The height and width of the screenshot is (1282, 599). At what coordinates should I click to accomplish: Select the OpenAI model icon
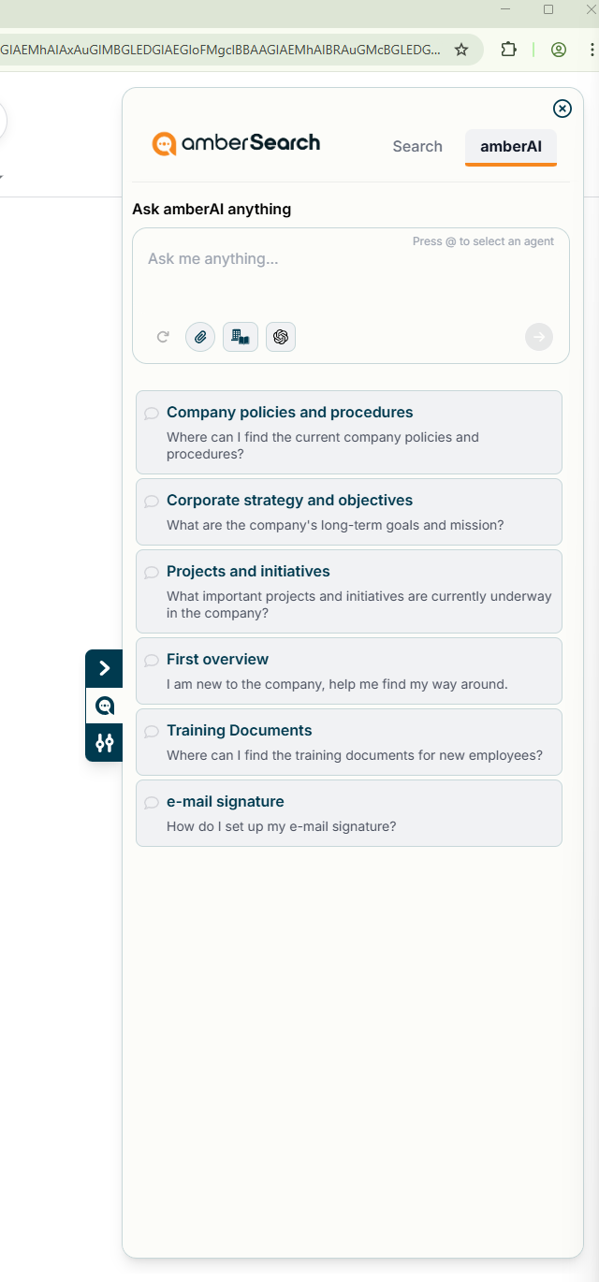[281, 337]
